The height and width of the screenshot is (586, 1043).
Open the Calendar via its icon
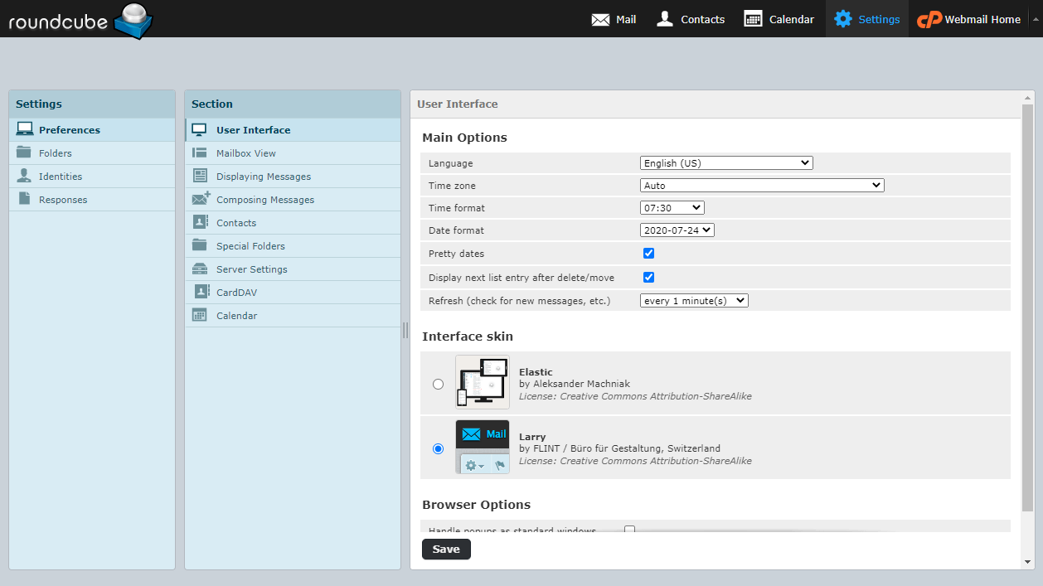pyautogui.click(x=752, y=18)
